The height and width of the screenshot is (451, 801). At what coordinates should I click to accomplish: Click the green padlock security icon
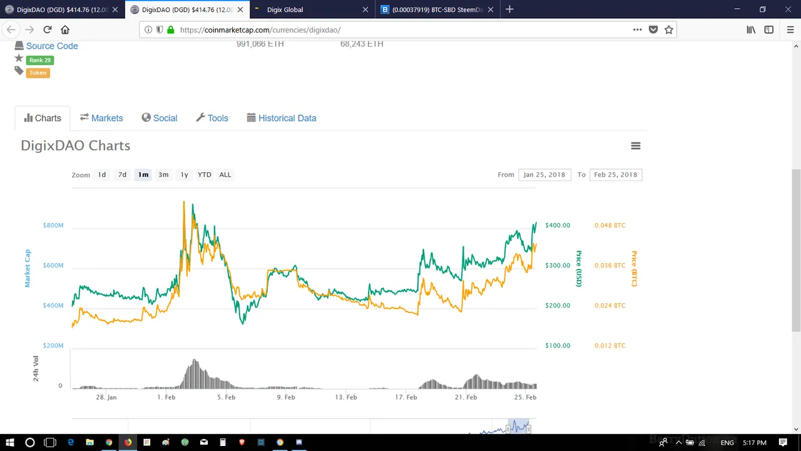(170, 29)
